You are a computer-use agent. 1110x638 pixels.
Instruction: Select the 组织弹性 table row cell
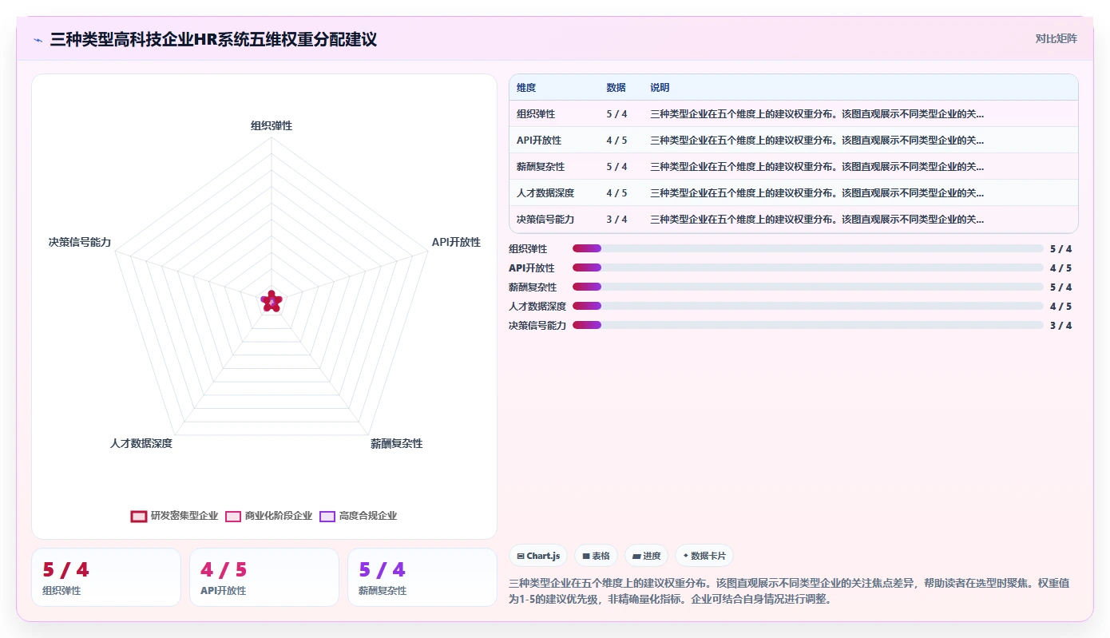(x=536, y=113)
